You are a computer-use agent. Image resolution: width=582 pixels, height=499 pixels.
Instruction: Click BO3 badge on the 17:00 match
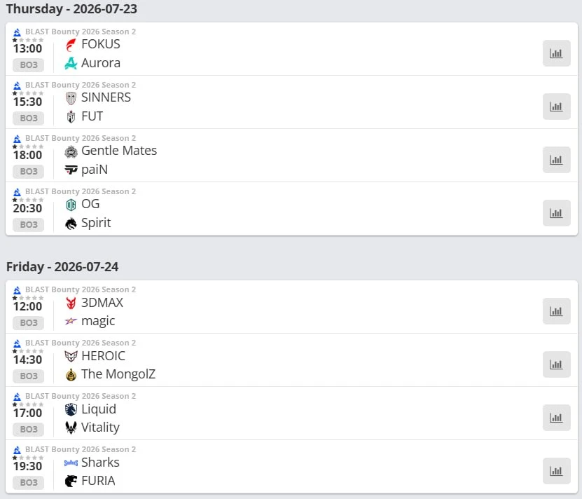(x=29, y=429)
